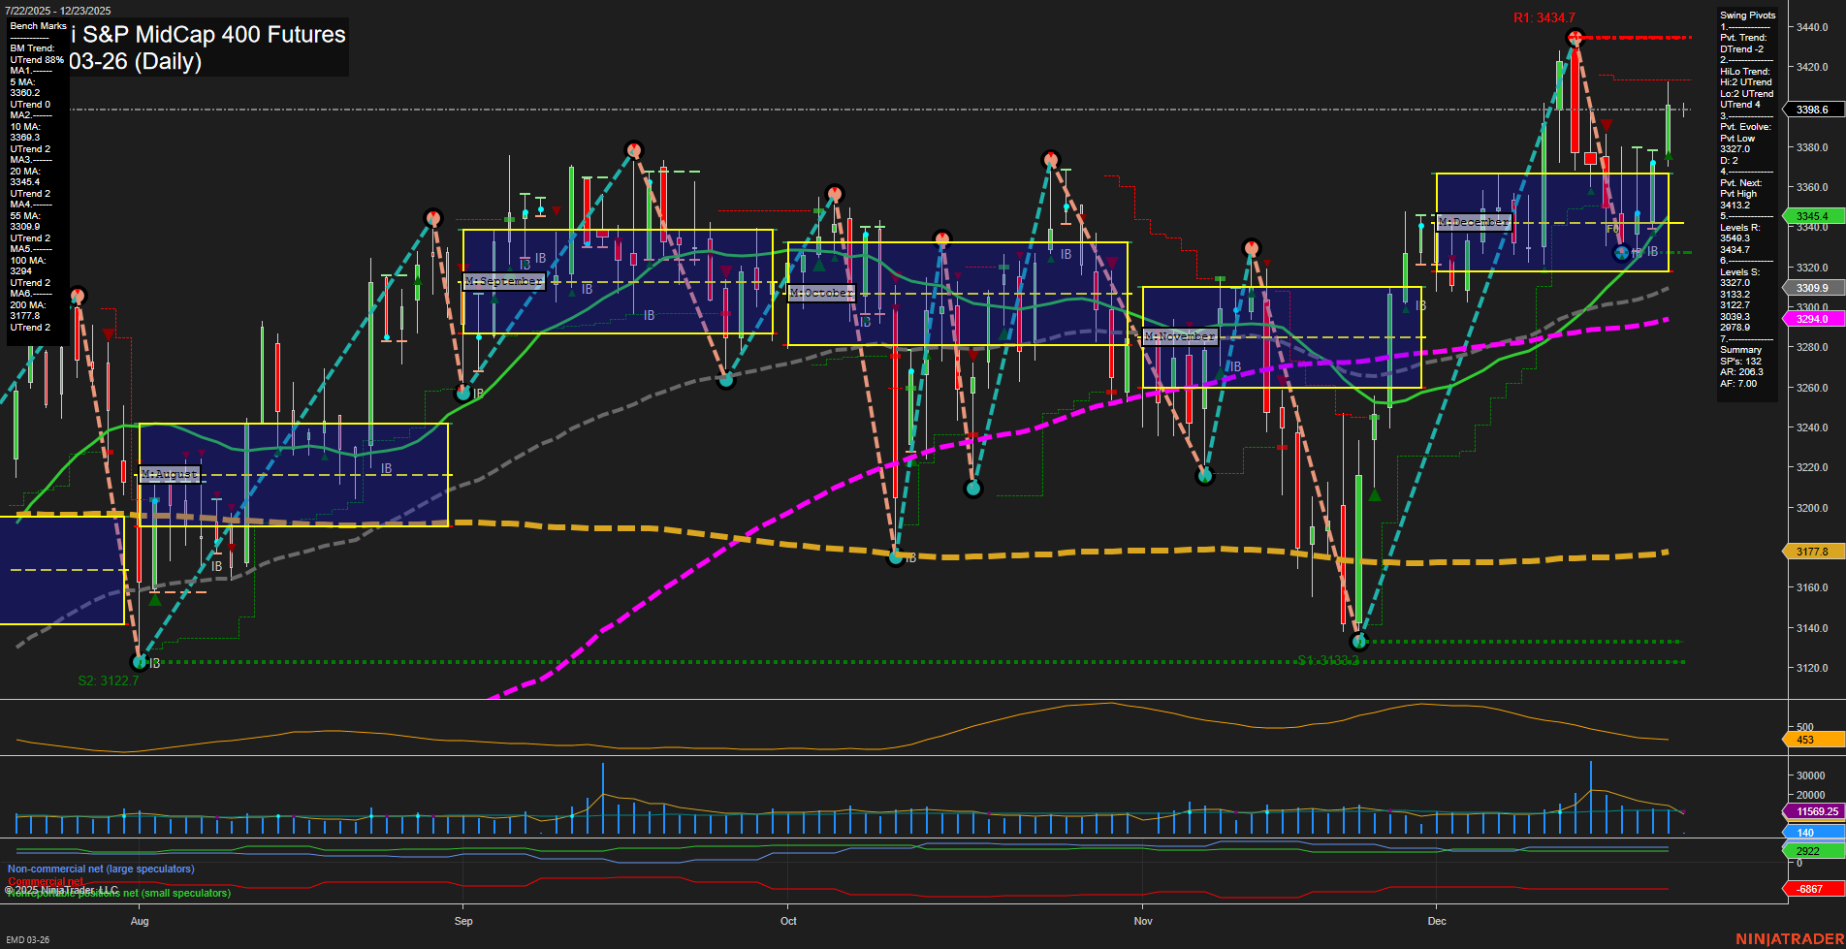Open the Swing Pivots panel header
The image size is (1846, 949).
tap(1746, 15)
